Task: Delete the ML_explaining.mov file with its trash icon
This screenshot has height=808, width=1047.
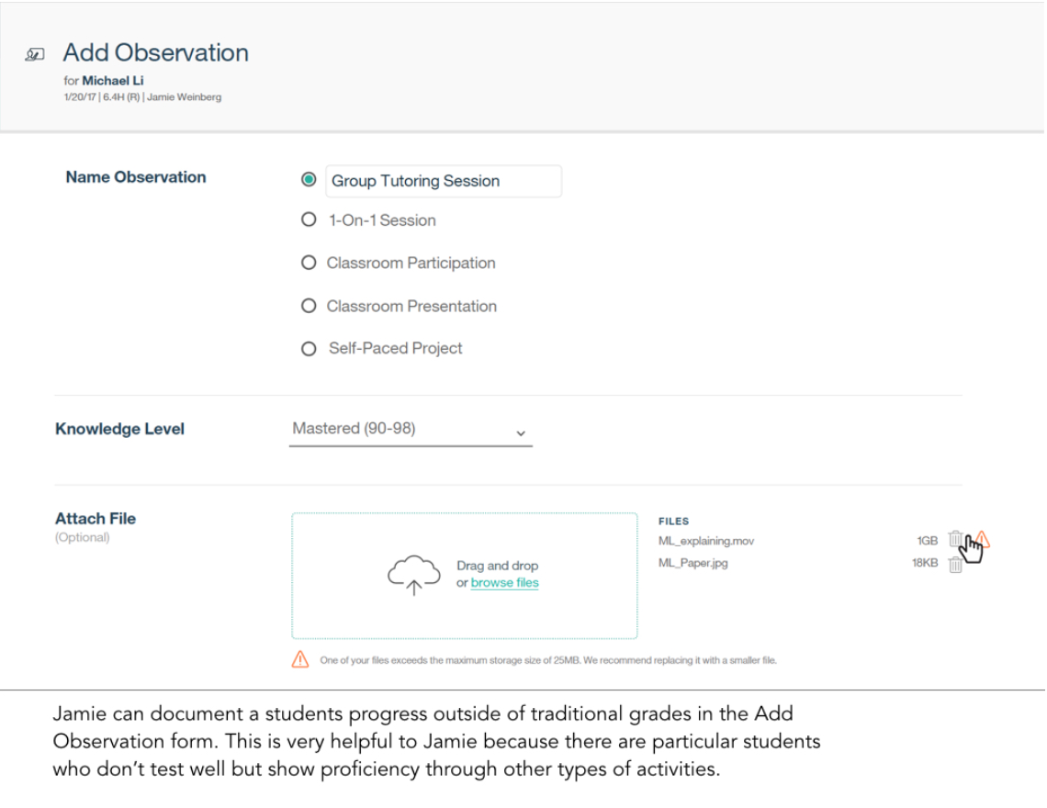Action: [955, 541]
